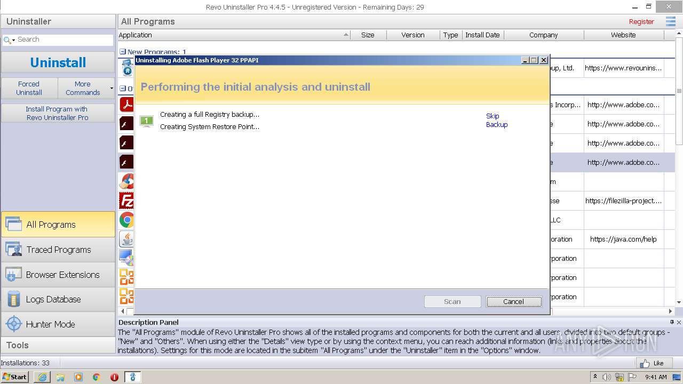
Task: Click the Like button in status bar
Action: [653, 363]
